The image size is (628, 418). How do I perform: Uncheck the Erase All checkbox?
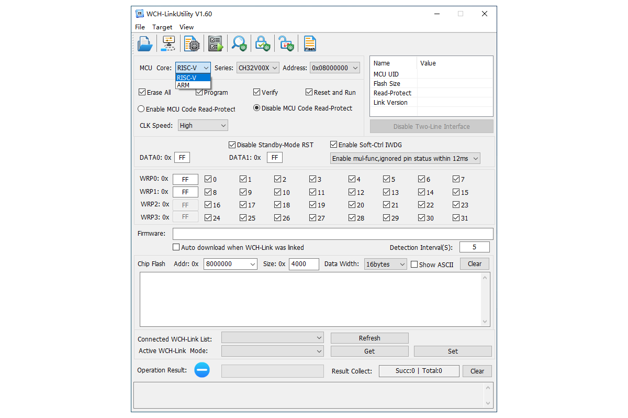point(142,92)
